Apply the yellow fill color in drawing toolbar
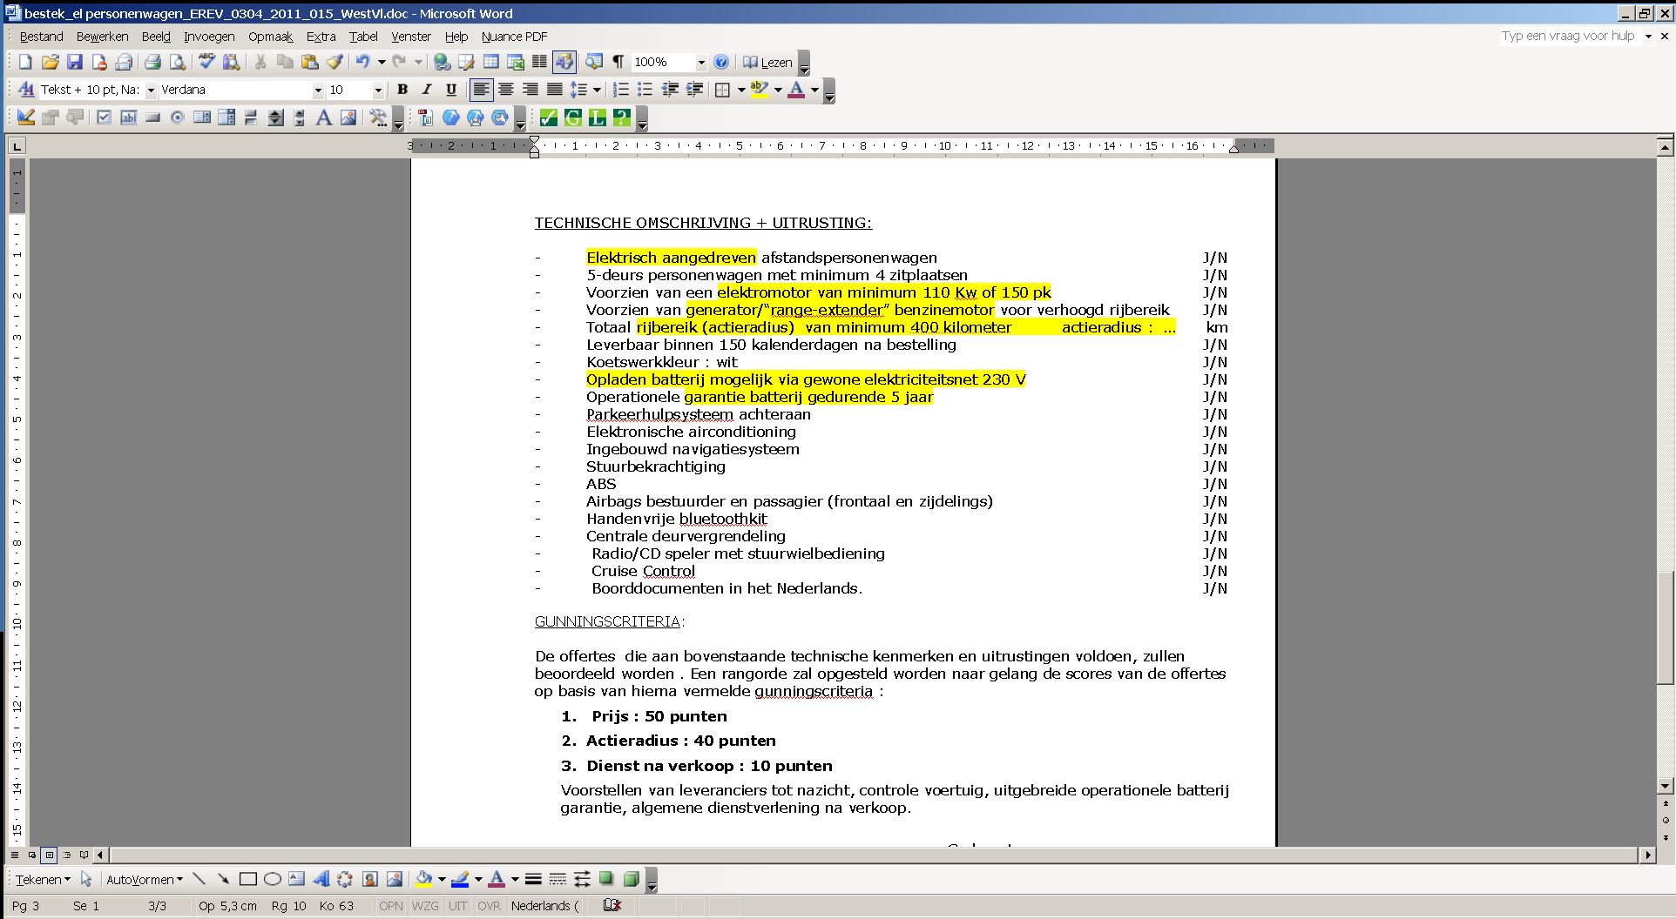The height and width of the screenshot is (919, 1676). point(423,879)
